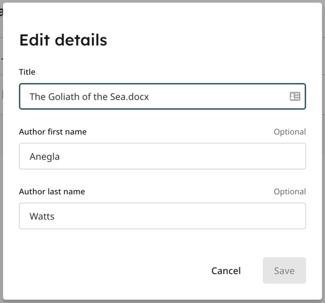The height and width of the screenshot is (303, 325).
Task: Click the Author first name label
Action: click(x=52, y=132)
